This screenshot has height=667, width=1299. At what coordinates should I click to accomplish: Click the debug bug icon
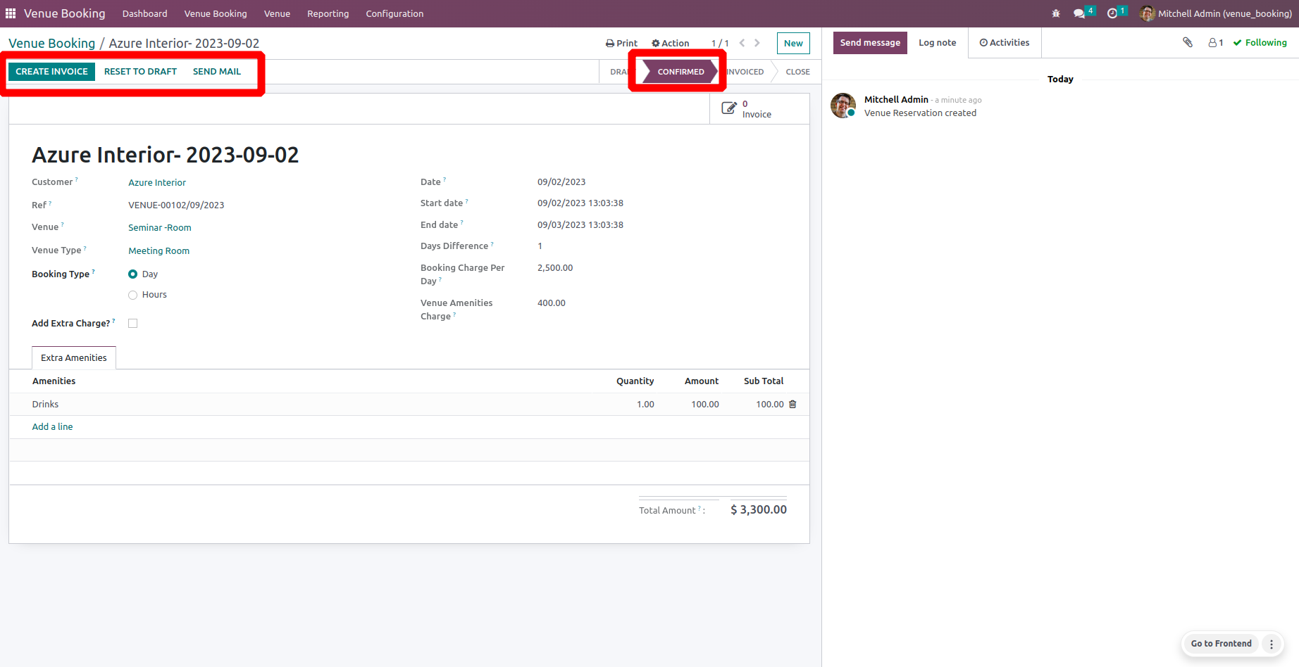point(1056,13)
